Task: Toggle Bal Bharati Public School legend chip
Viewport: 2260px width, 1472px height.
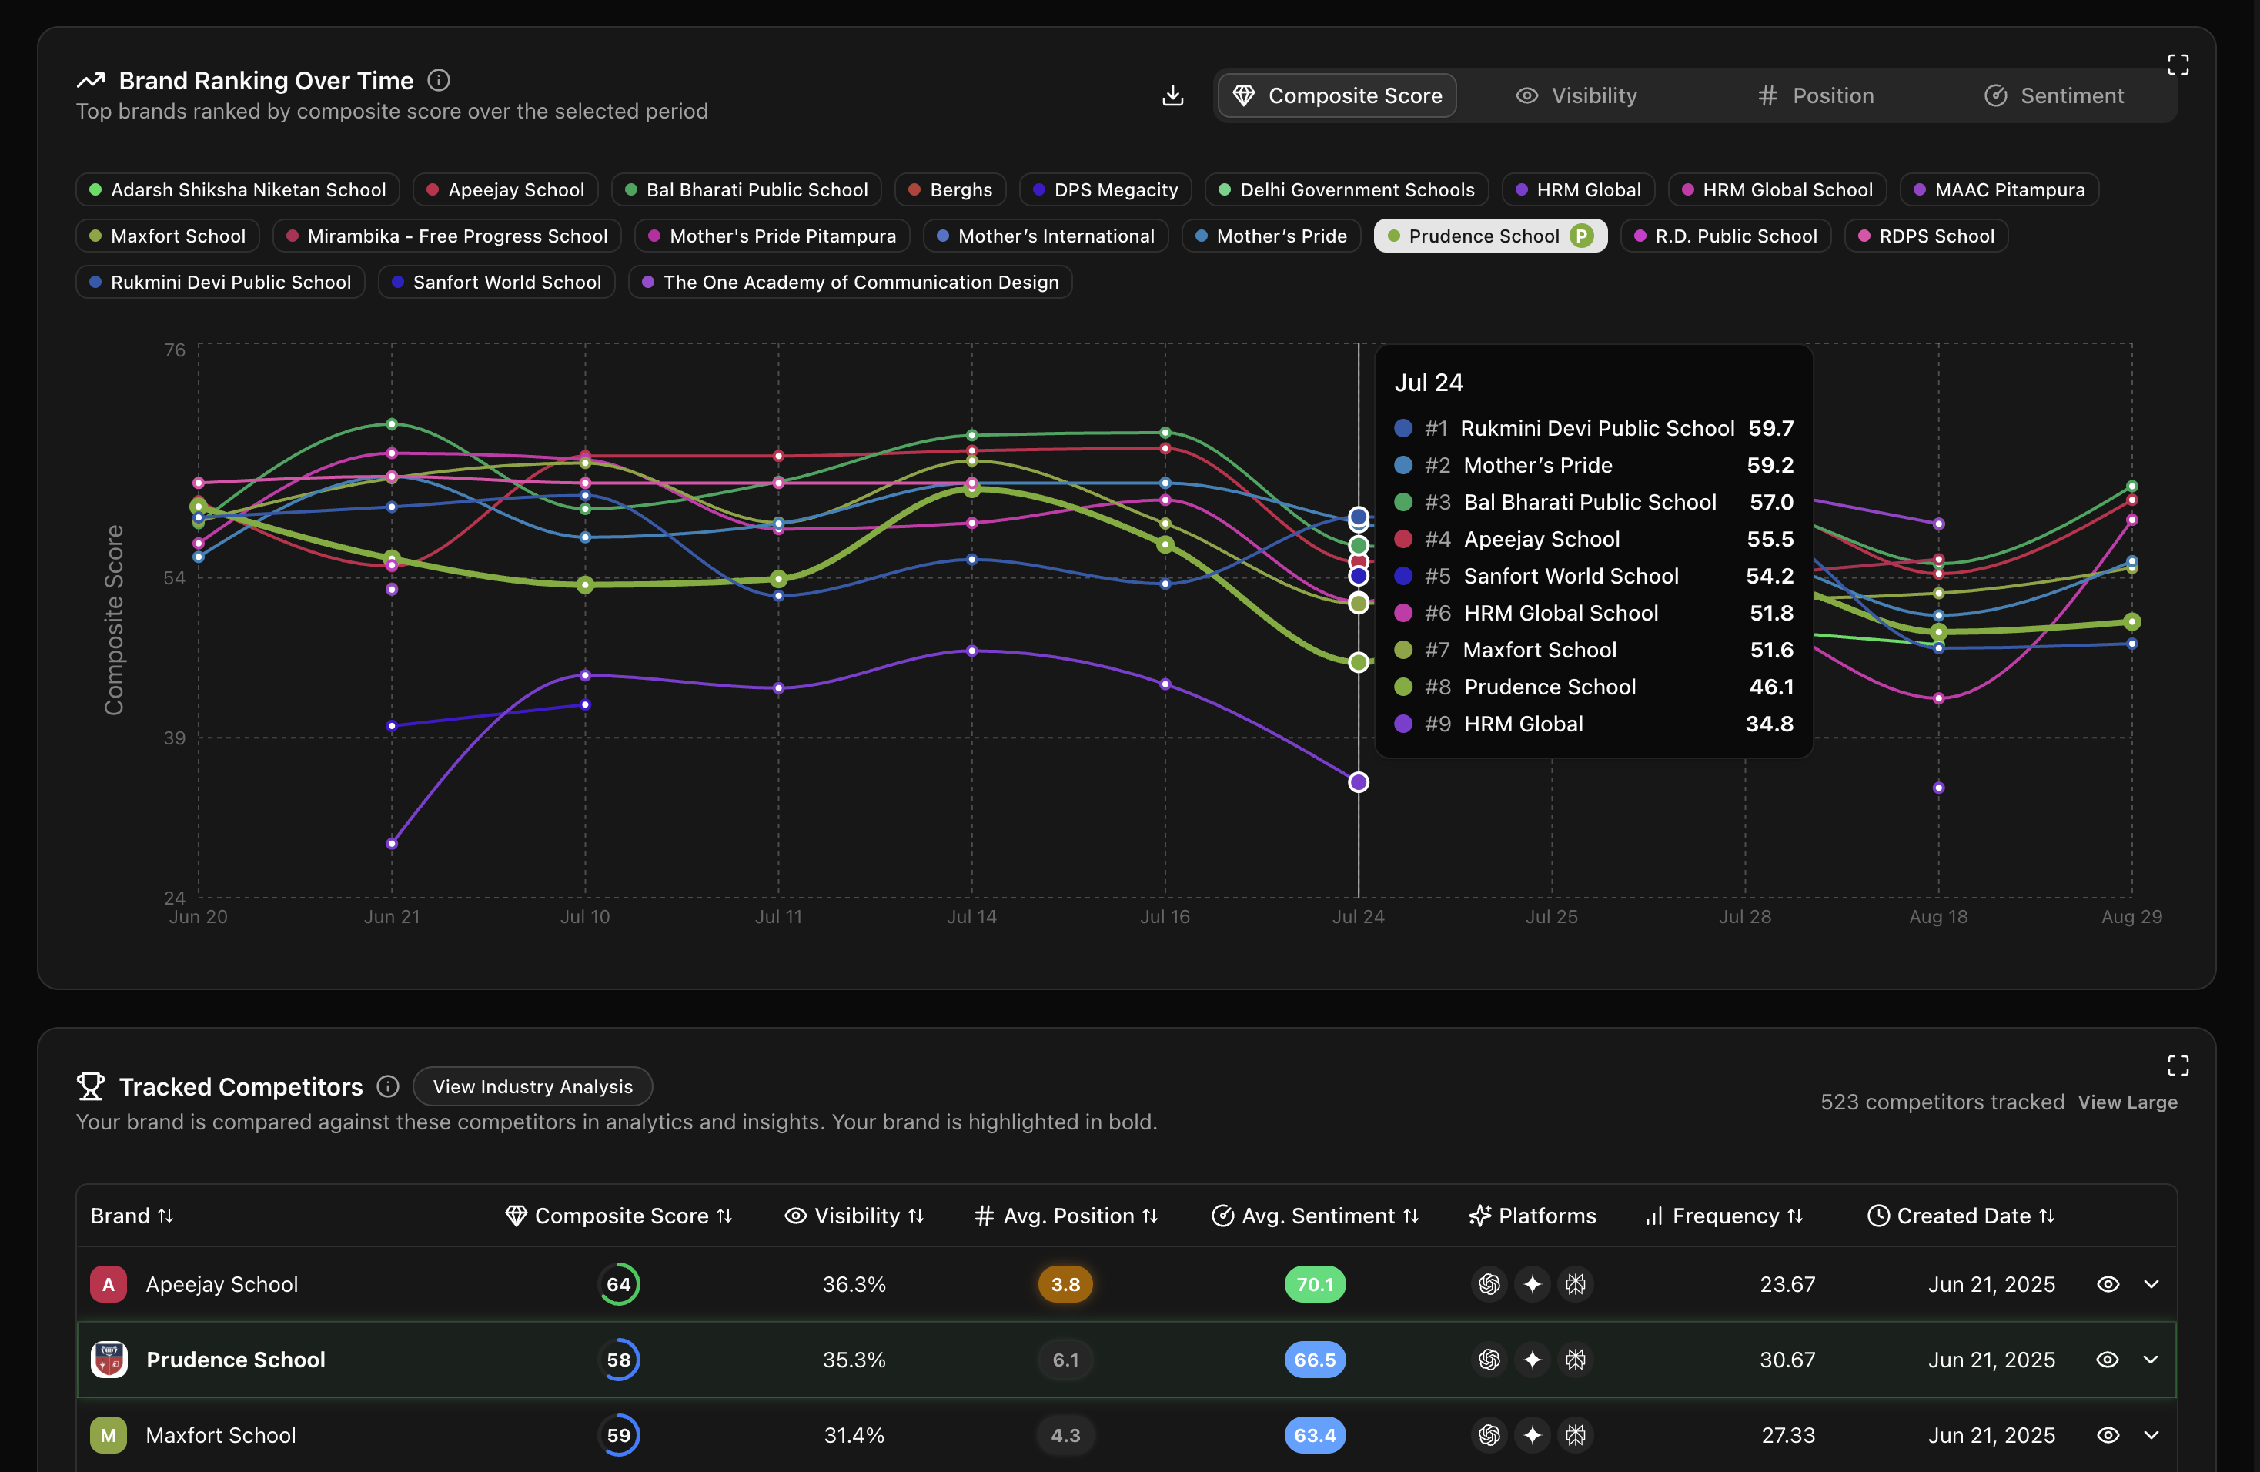Action: [747, 190]
